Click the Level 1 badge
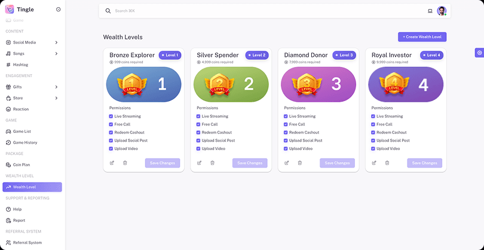Image resolution: width=484 pixels, height=250 pixels. [x=170, y=55]
